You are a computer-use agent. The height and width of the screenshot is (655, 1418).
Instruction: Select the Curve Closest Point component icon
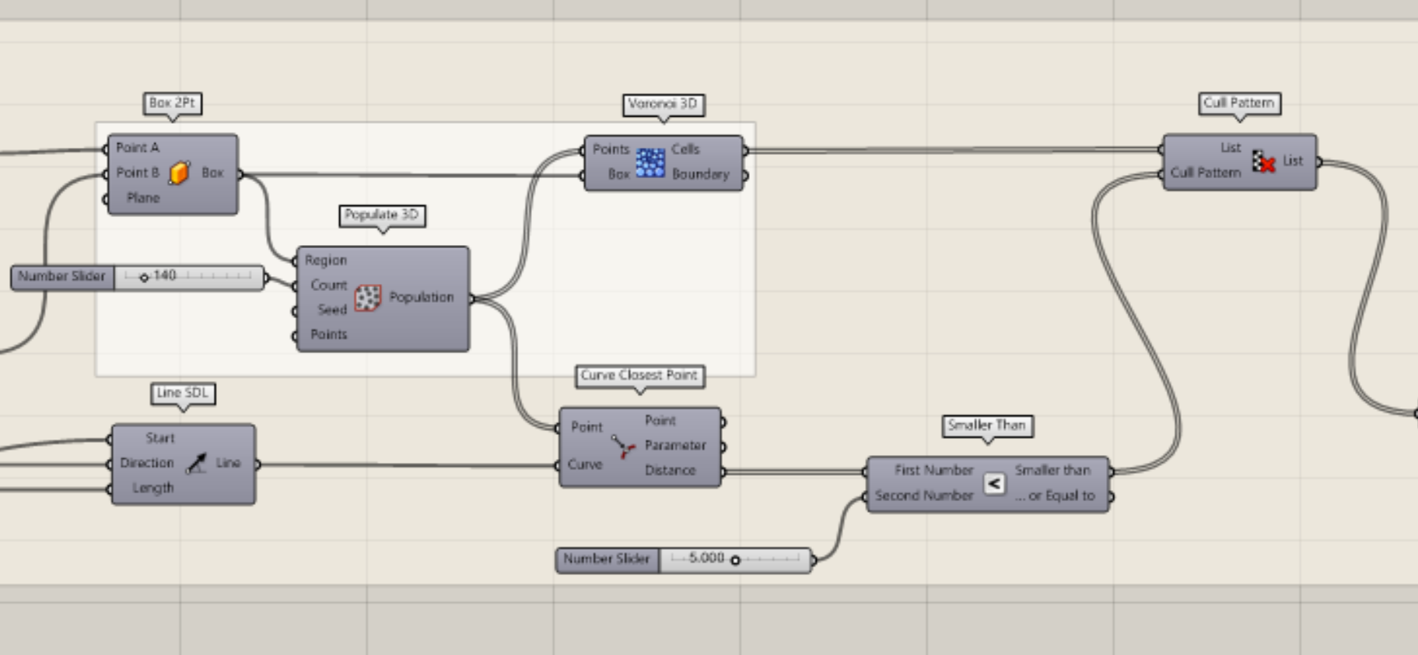(623, 447)
